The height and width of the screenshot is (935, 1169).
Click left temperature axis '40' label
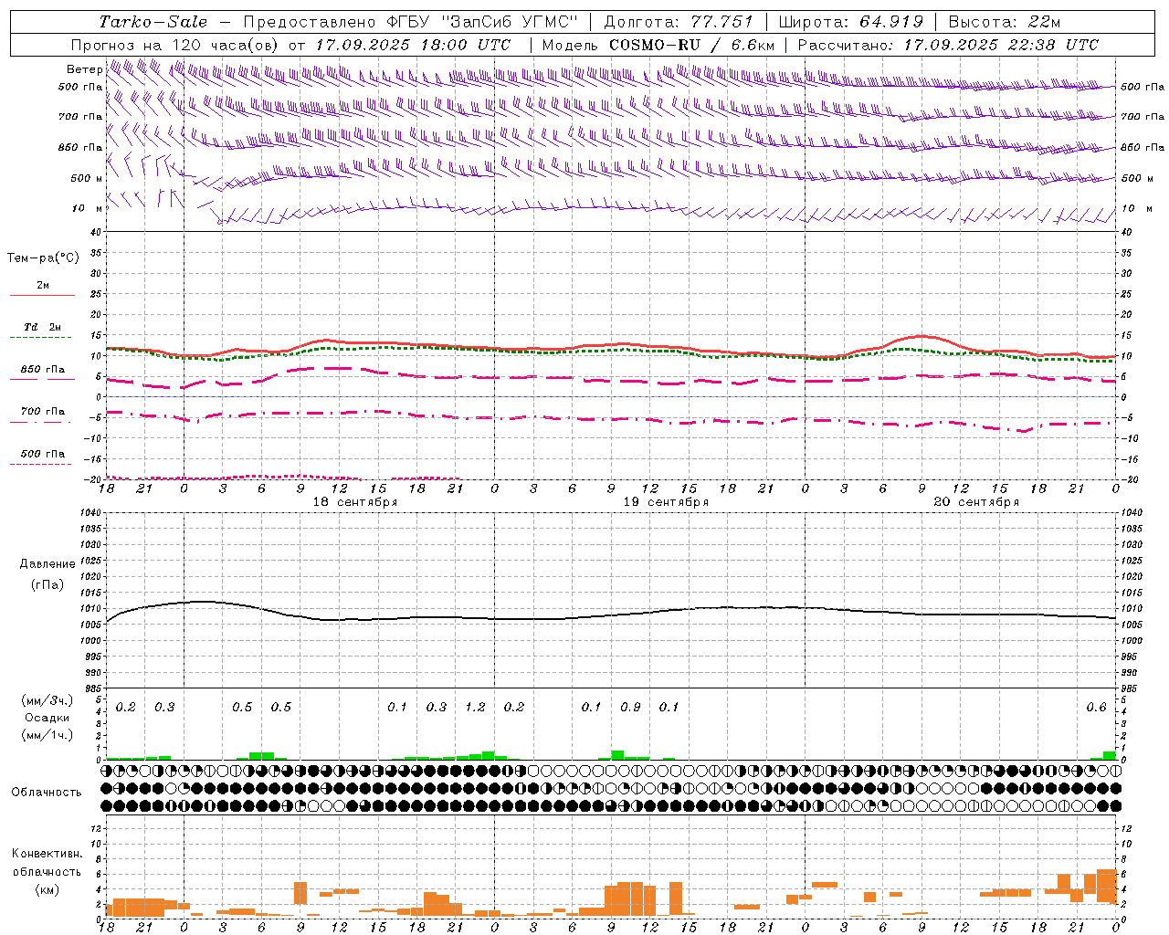coord(95,232)
